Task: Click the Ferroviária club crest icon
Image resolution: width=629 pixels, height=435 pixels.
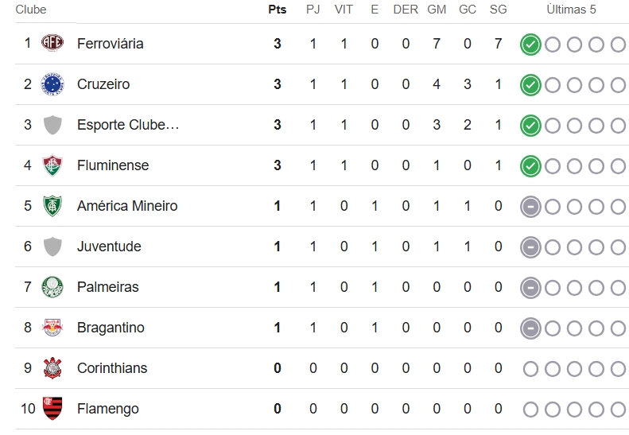Action: pos(52,42)
